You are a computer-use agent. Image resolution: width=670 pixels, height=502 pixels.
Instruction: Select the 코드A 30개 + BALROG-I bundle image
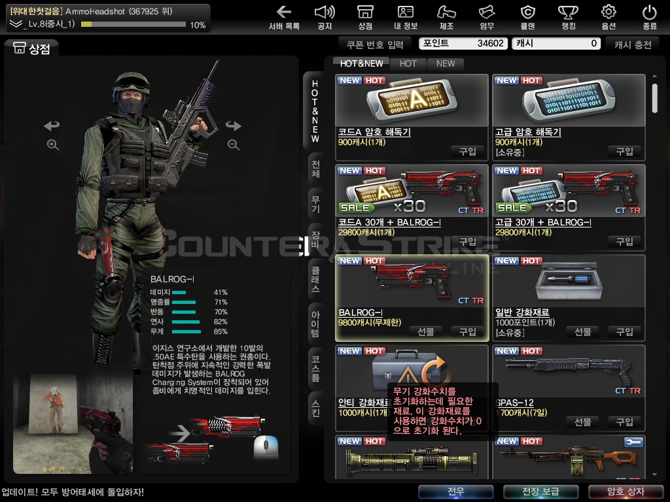click(x=412, y=191)
